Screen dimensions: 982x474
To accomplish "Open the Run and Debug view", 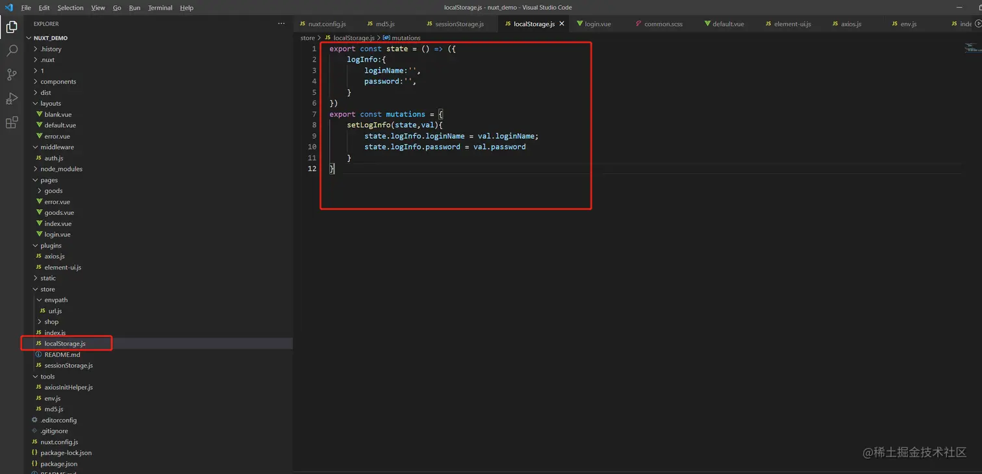I will click(12, 99).
